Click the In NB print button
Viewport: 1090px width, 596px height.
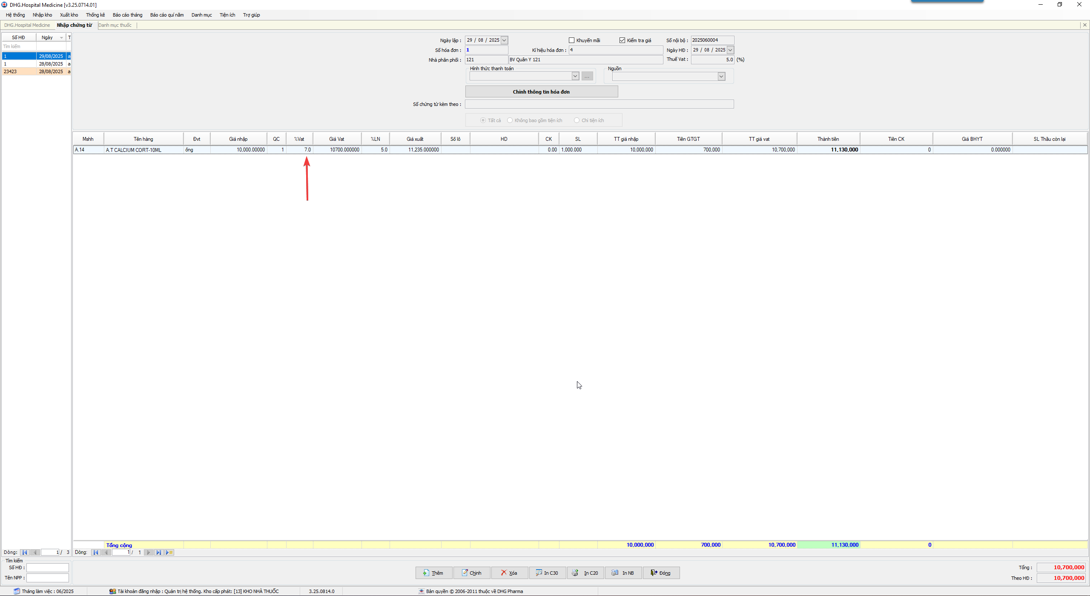pyautogui.click(x=623, y=573)
